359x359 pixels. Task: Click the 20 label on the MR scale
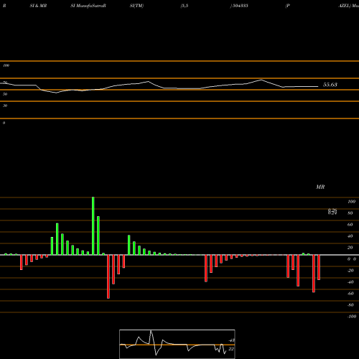pyautogui.click(x=350, y=248)
